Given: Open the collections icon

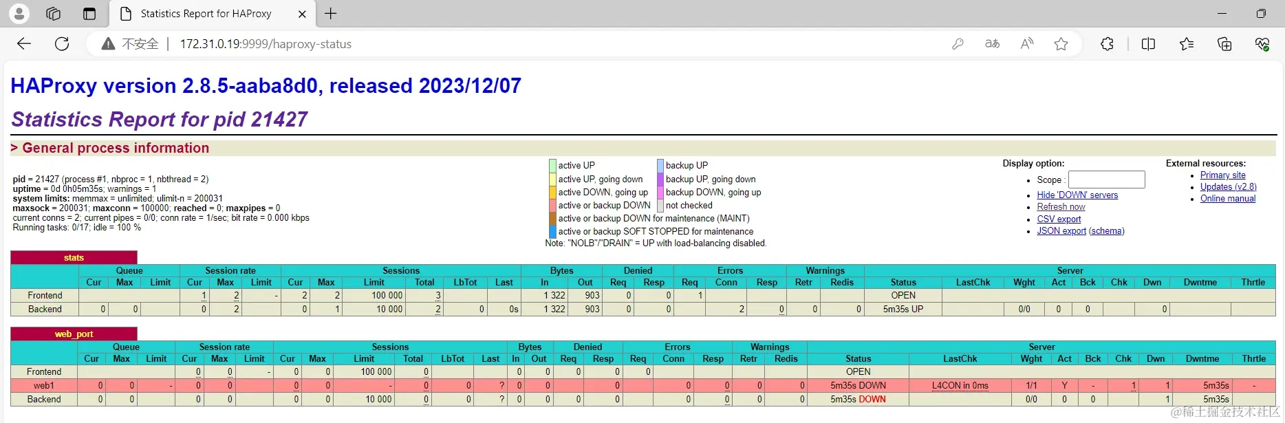Looking at the screenshot, I should (x=1224, y=44).
